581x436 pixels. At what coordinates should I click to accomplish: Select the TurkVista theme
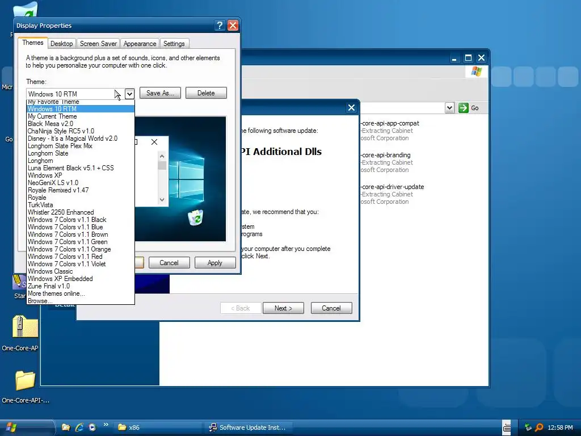point(81,205)
